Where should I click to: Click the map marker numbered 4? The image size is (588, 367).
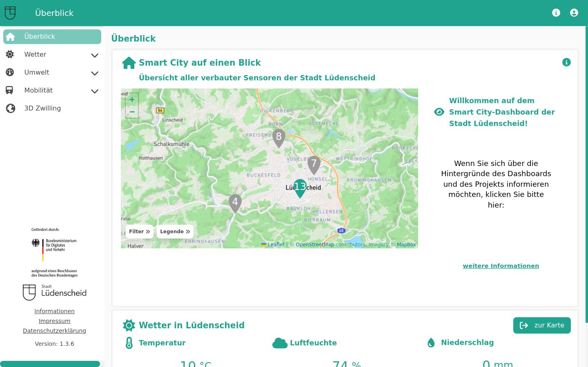(x=235, y=203)
